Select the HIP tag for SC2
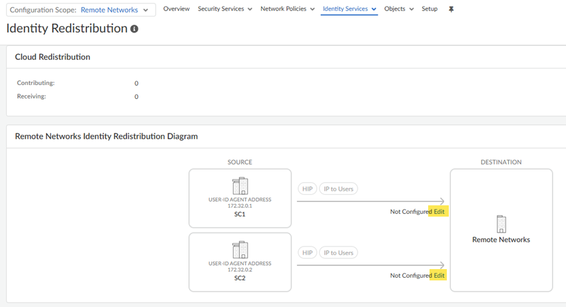566x307 pixels. 307,253
